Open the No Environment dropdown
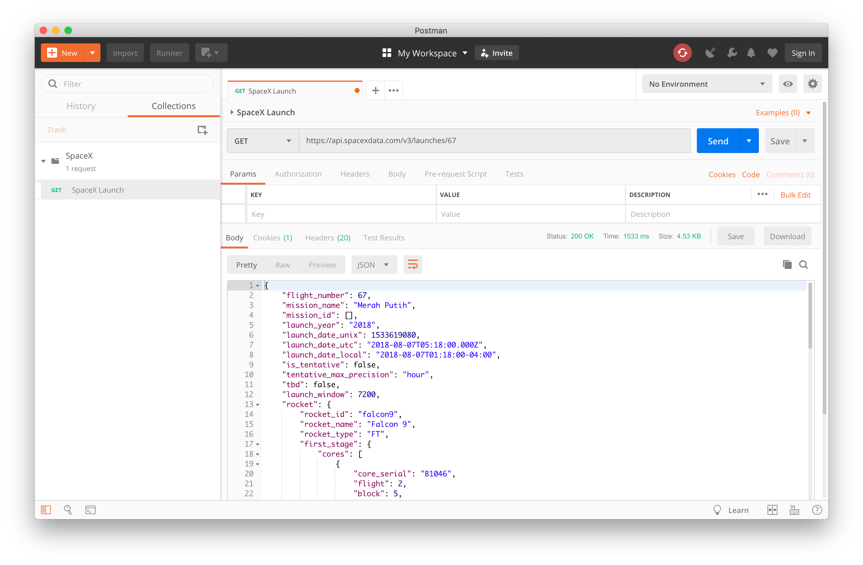This screenshot has height=565, width=863. pyautogui.click(x=706, y=84)
